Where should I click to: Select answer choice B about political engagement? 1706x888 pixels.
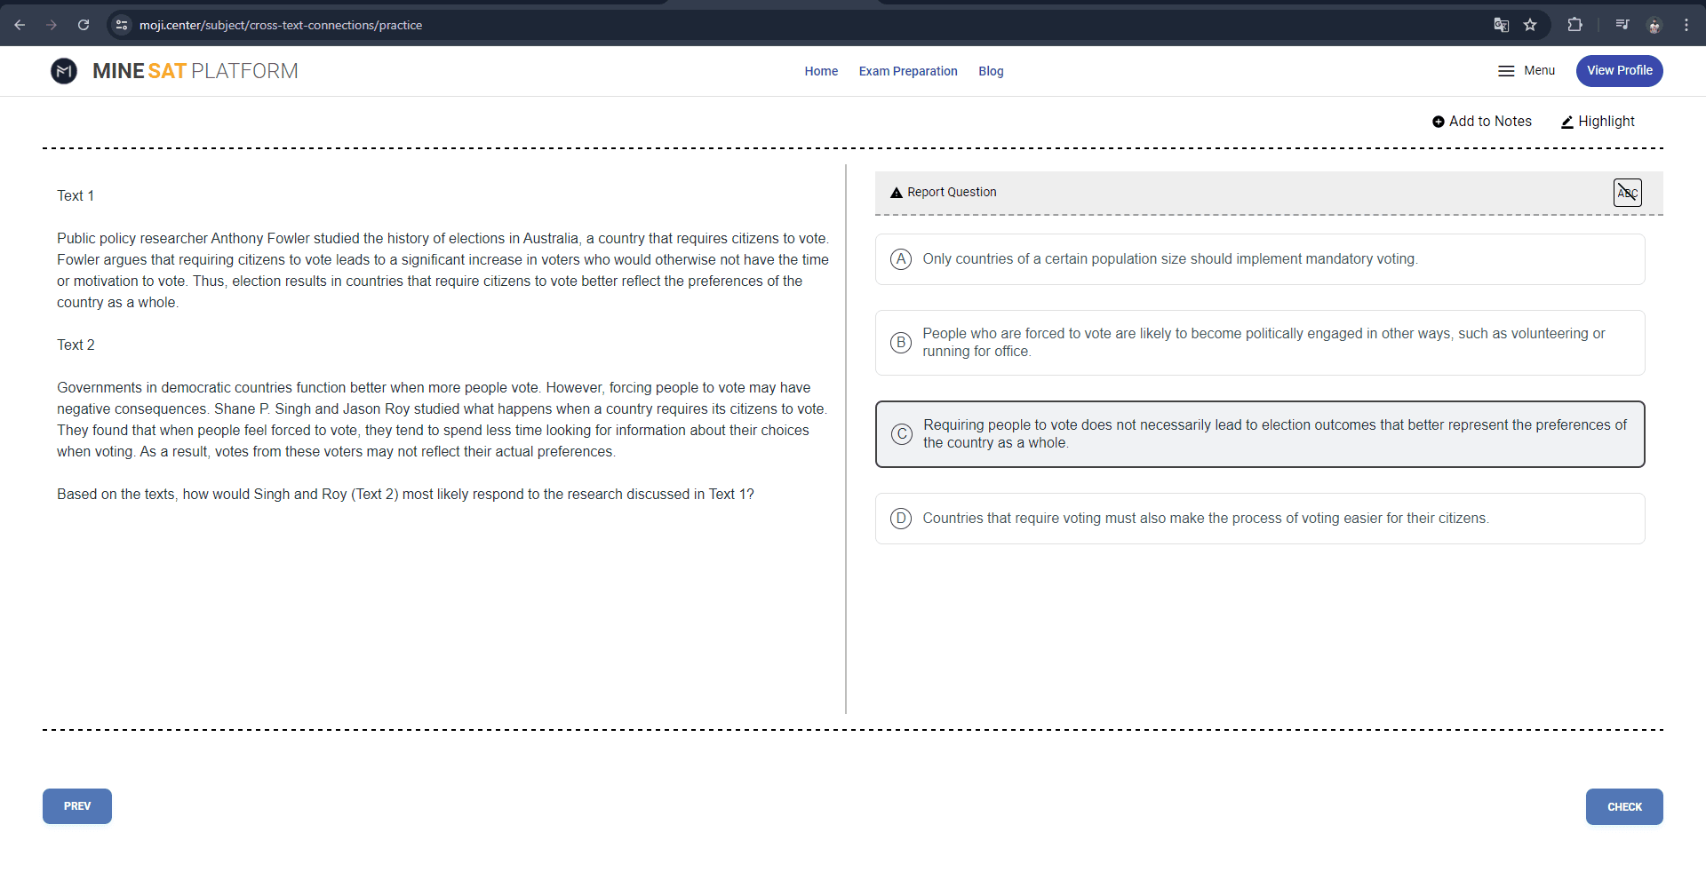(x=1260, y=343)
